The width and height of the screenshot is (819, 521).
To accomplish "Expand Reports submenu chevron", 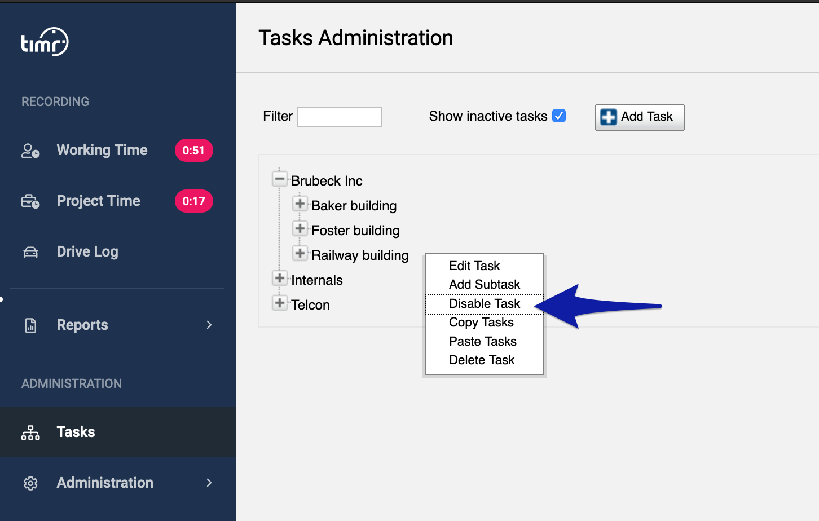I will 209,325.
